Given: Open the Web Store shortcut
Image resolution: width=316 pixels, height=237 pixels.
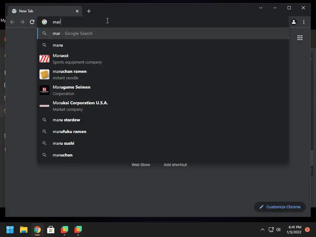Looking at the screenshot, I should click(141, 165).
